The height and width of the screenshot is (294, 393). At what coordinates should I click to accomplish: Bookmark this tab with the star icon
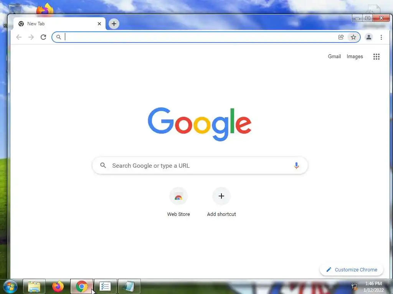click(353, 37)
